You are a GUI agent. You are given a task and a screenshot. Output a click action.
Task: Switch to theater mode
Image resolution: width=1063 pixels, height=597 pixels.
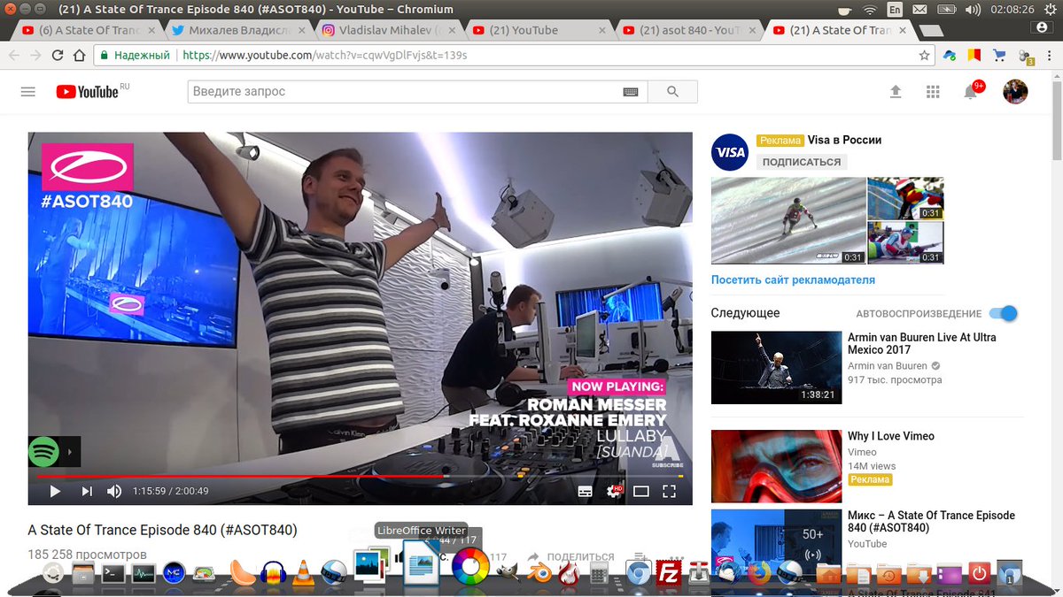641,491
